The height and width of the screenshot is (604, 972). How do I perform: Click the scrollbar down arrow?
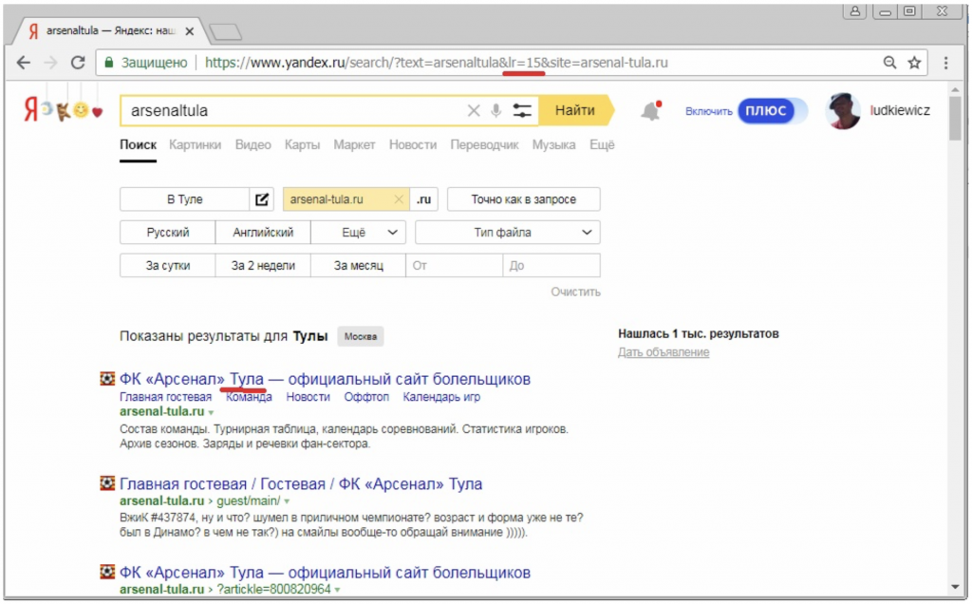pyautogui.click(x=955, y=587)
